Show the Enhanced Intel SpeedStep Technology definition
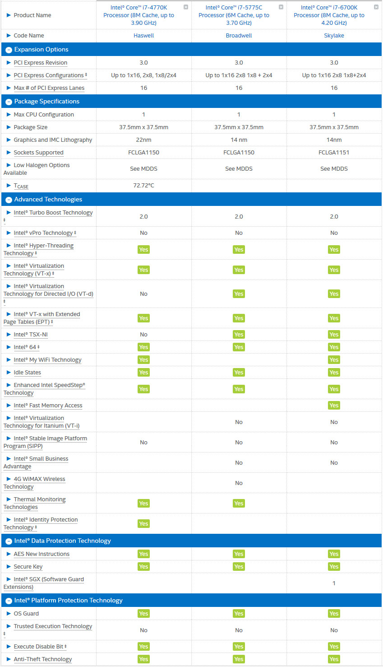This screenshot has height=667, width=383. 44,389
